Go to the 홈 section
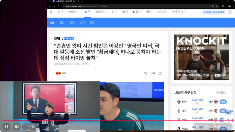 (x=51, y=12)
